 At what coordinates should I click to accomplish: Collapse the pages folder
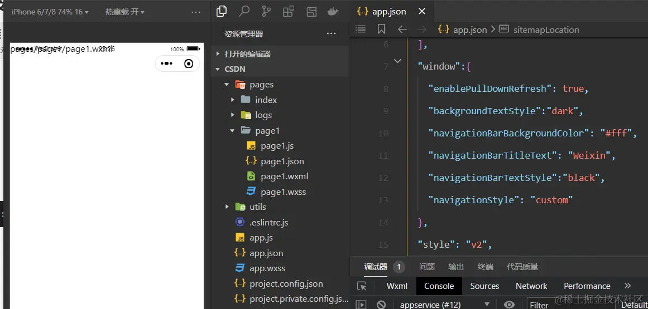coord(227,85)
